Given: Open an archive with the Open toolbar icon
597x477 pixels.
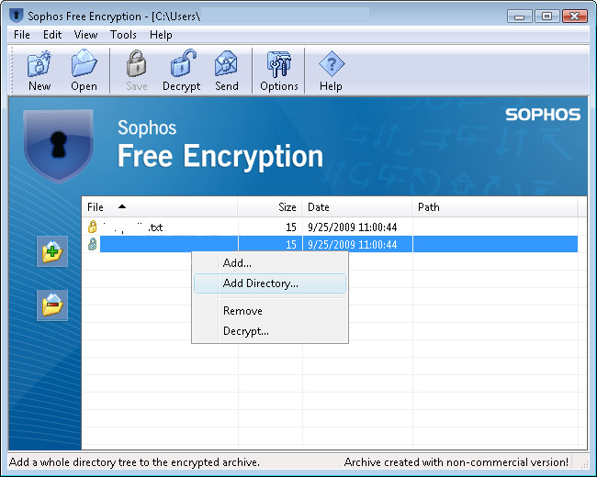Looking at the screenshot, I should 84,63.
